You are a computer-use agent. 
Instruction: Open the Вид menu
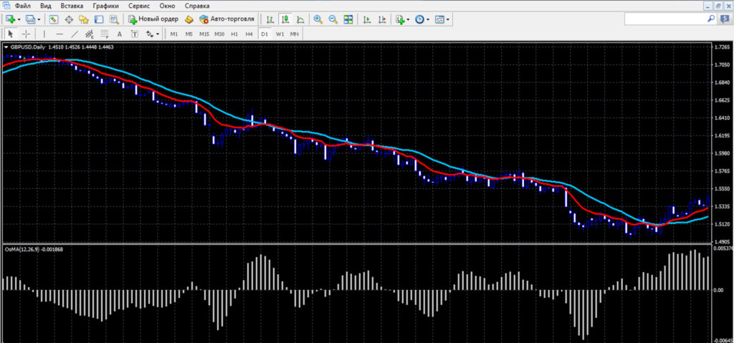(46, 6)
